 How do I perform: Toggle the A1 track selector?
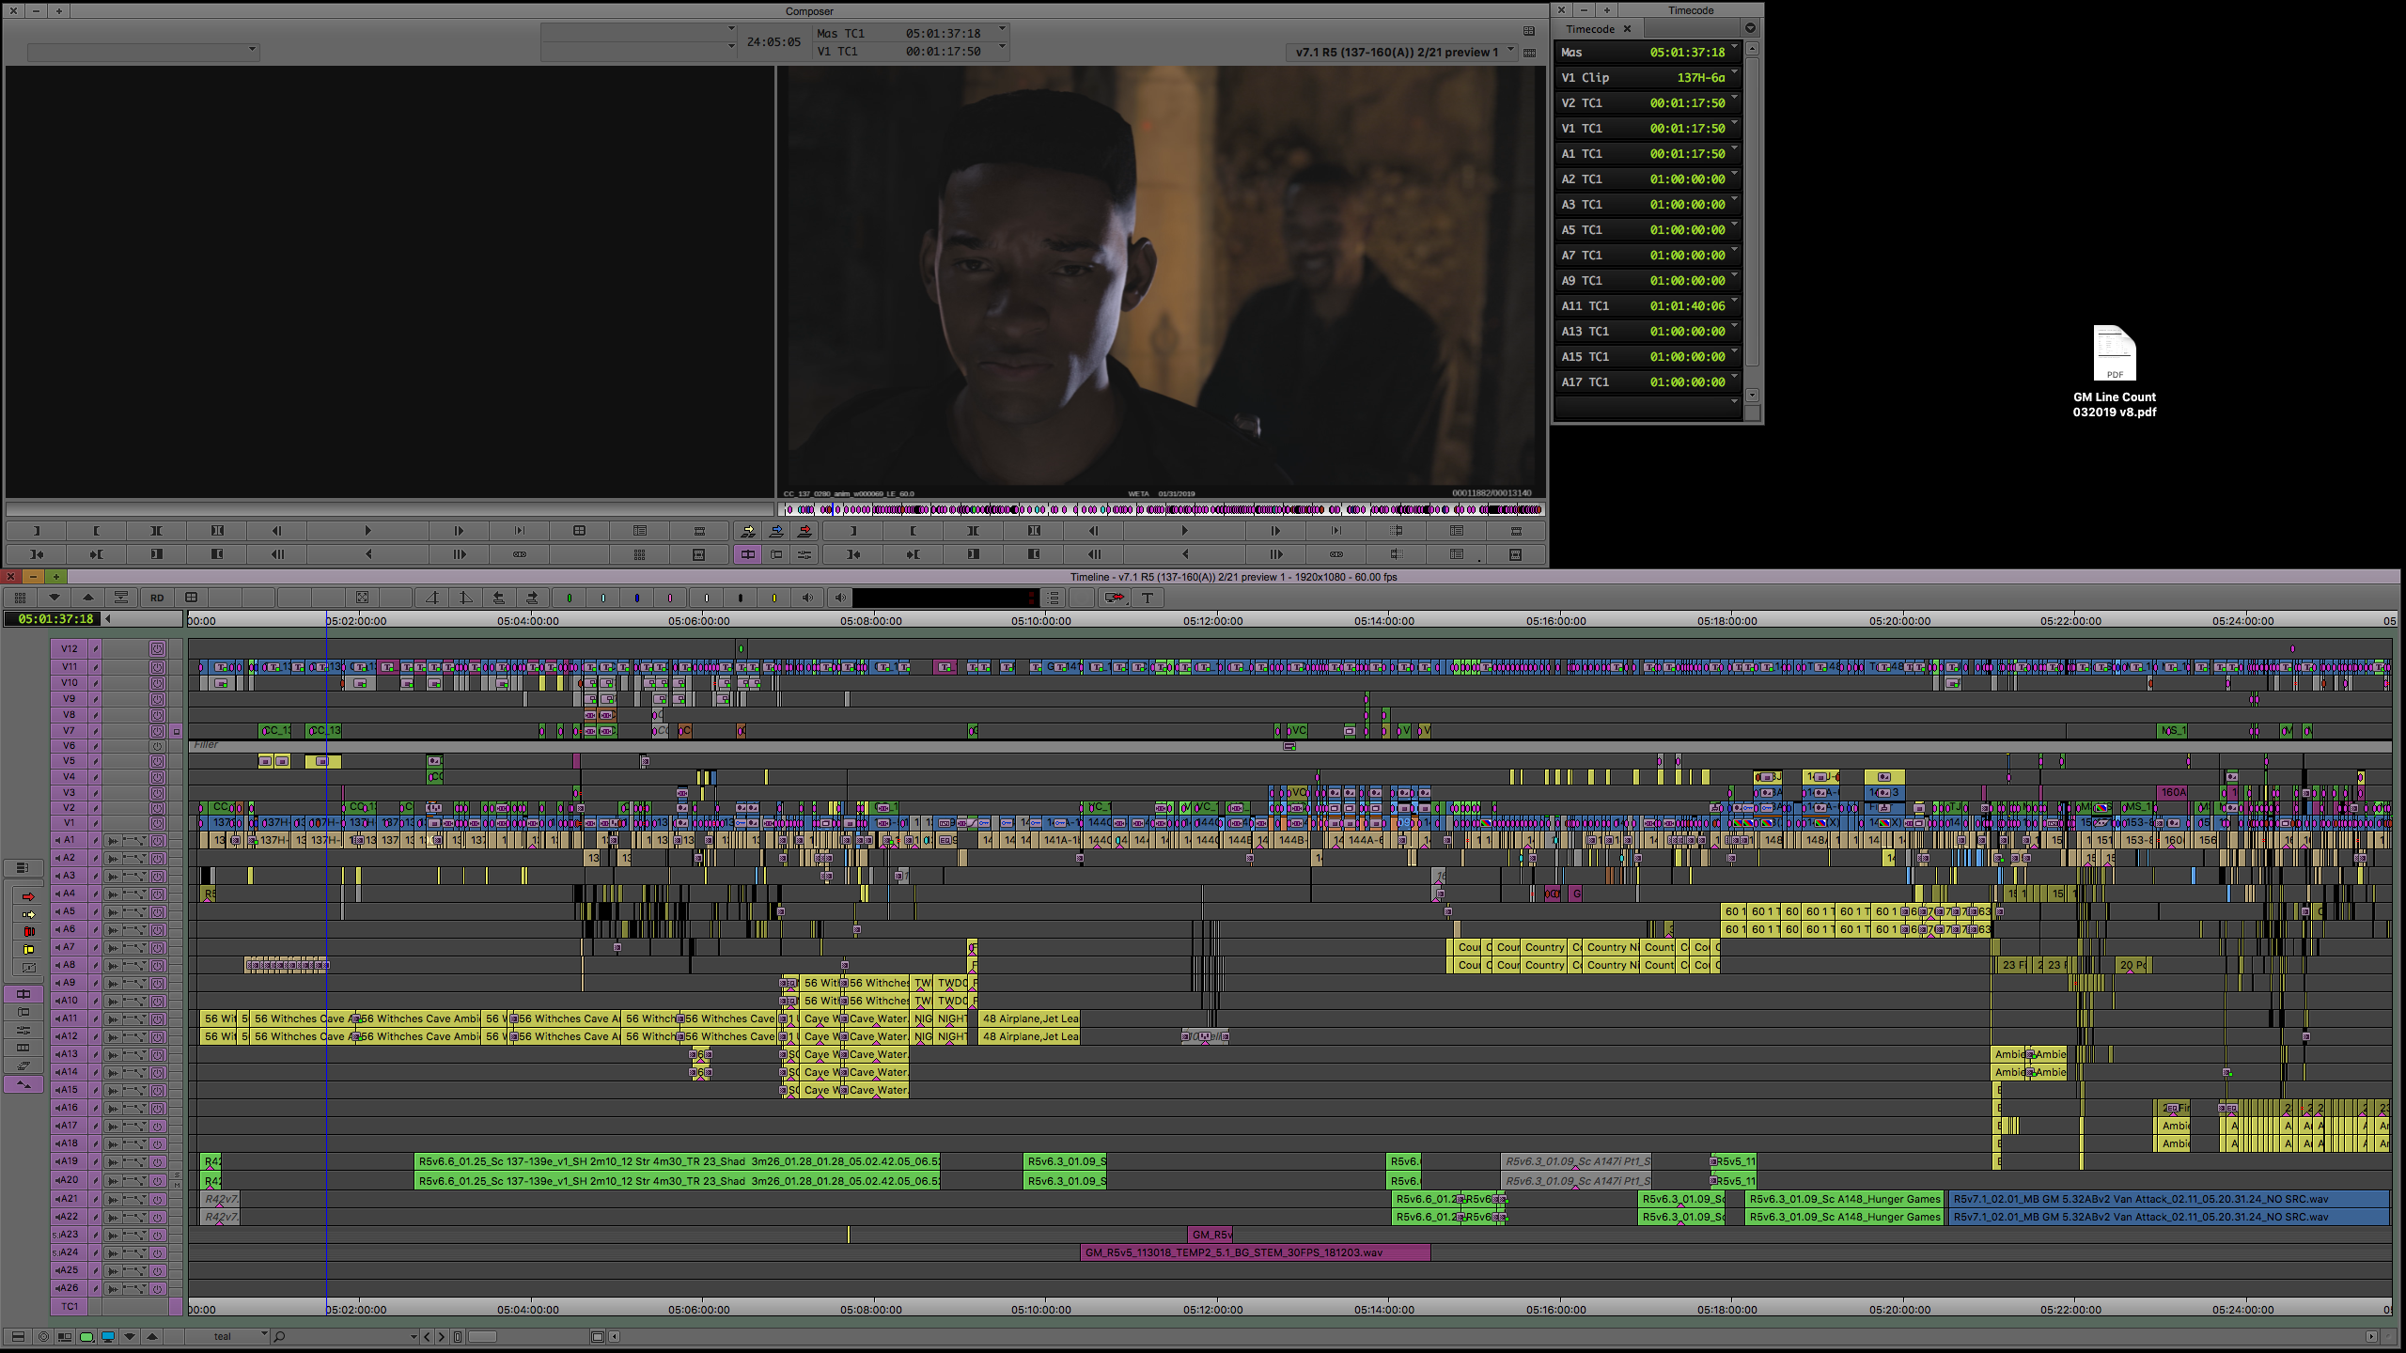[69, 840]
